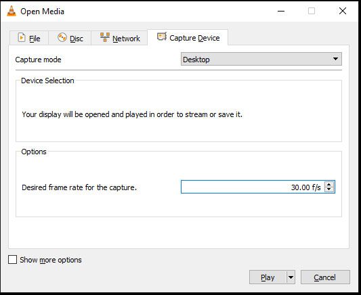Enable the Show more options checkbox

[x=12, y=260]
